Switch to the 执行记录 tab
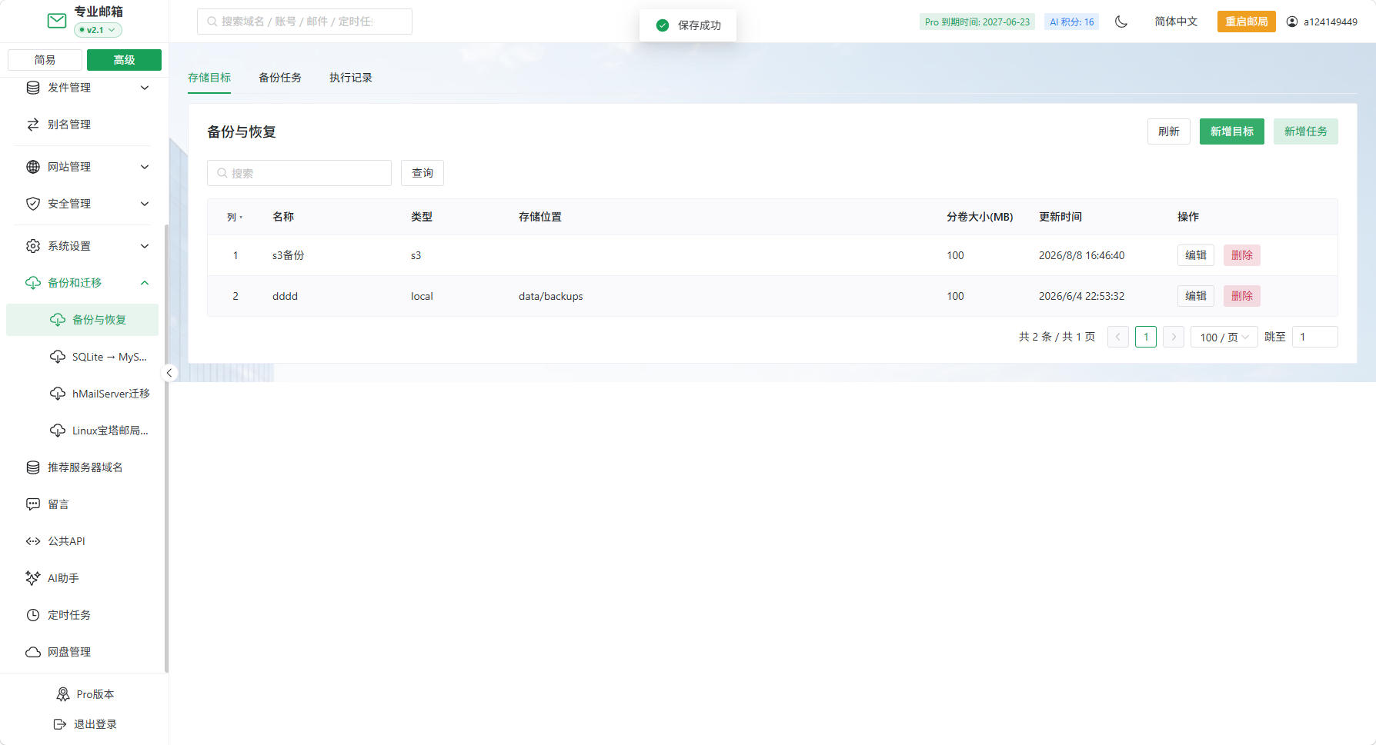The width and height of the screenshot is (1376, 745). [351, 78]
